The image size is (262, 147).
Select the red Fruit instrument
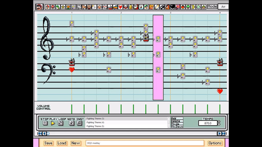183,7
